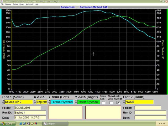Enable the Show Data checkbox
The image size is (168, 126).
[x=111, y=103]
